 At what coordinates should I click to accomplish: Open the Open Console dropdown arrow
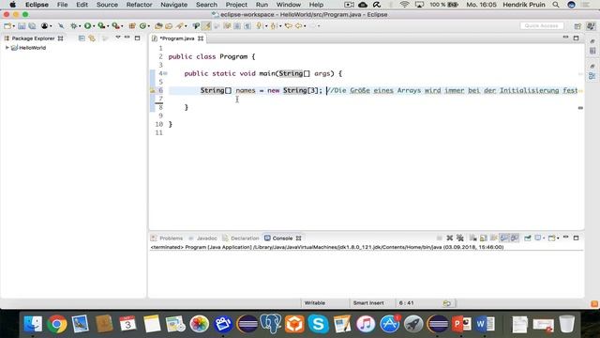click(x=558, y=238)
